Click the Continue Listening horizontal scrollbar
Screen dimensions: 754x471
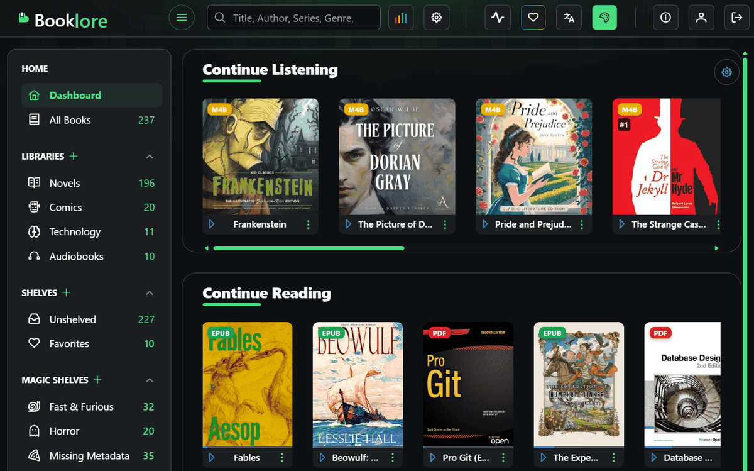[309, 248]
